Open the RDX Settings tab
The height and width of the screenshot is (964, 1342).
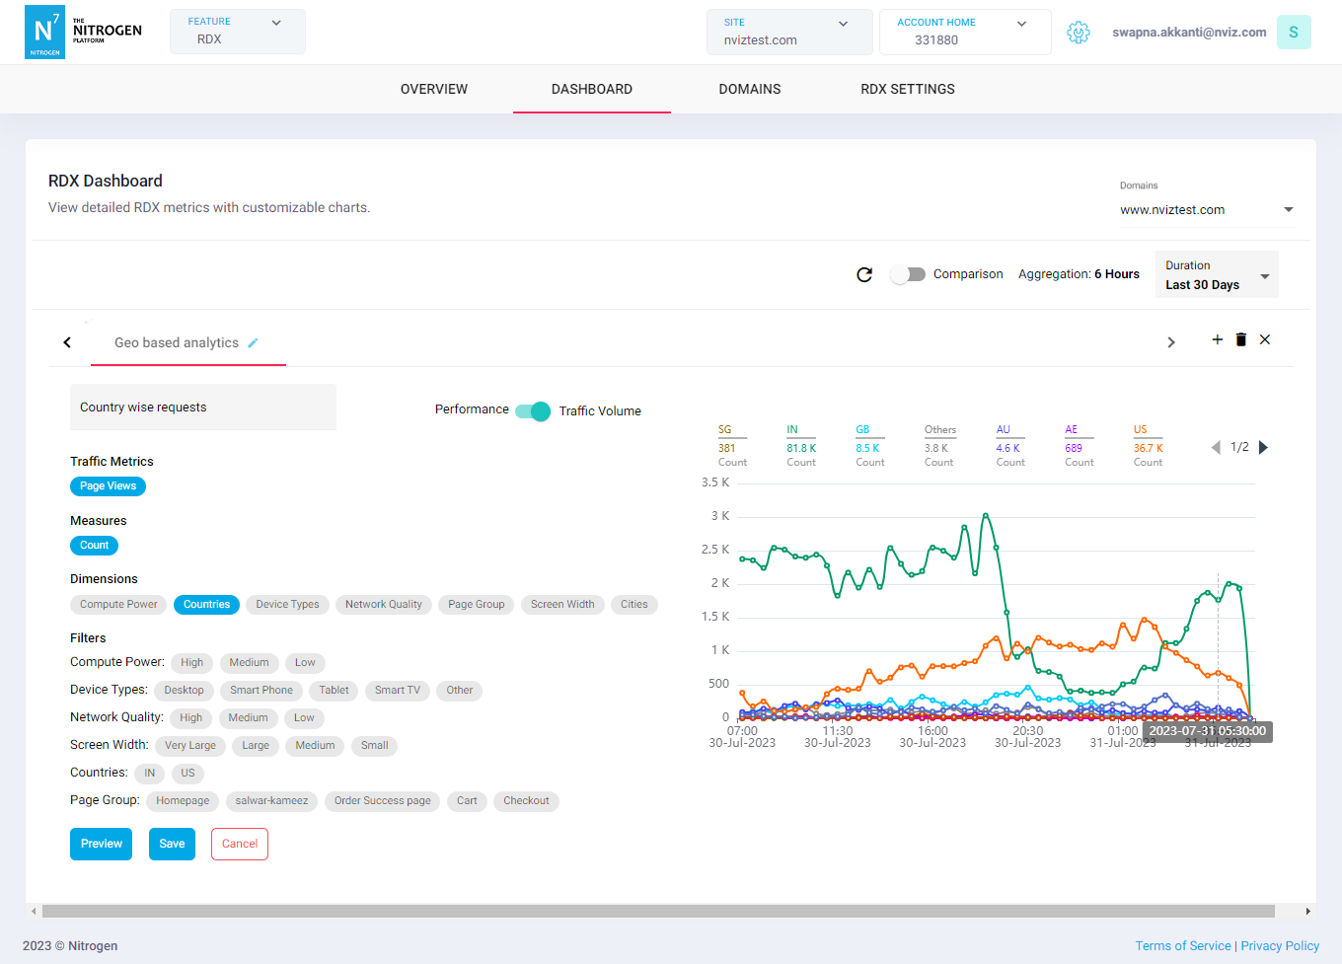click(907, 89)
